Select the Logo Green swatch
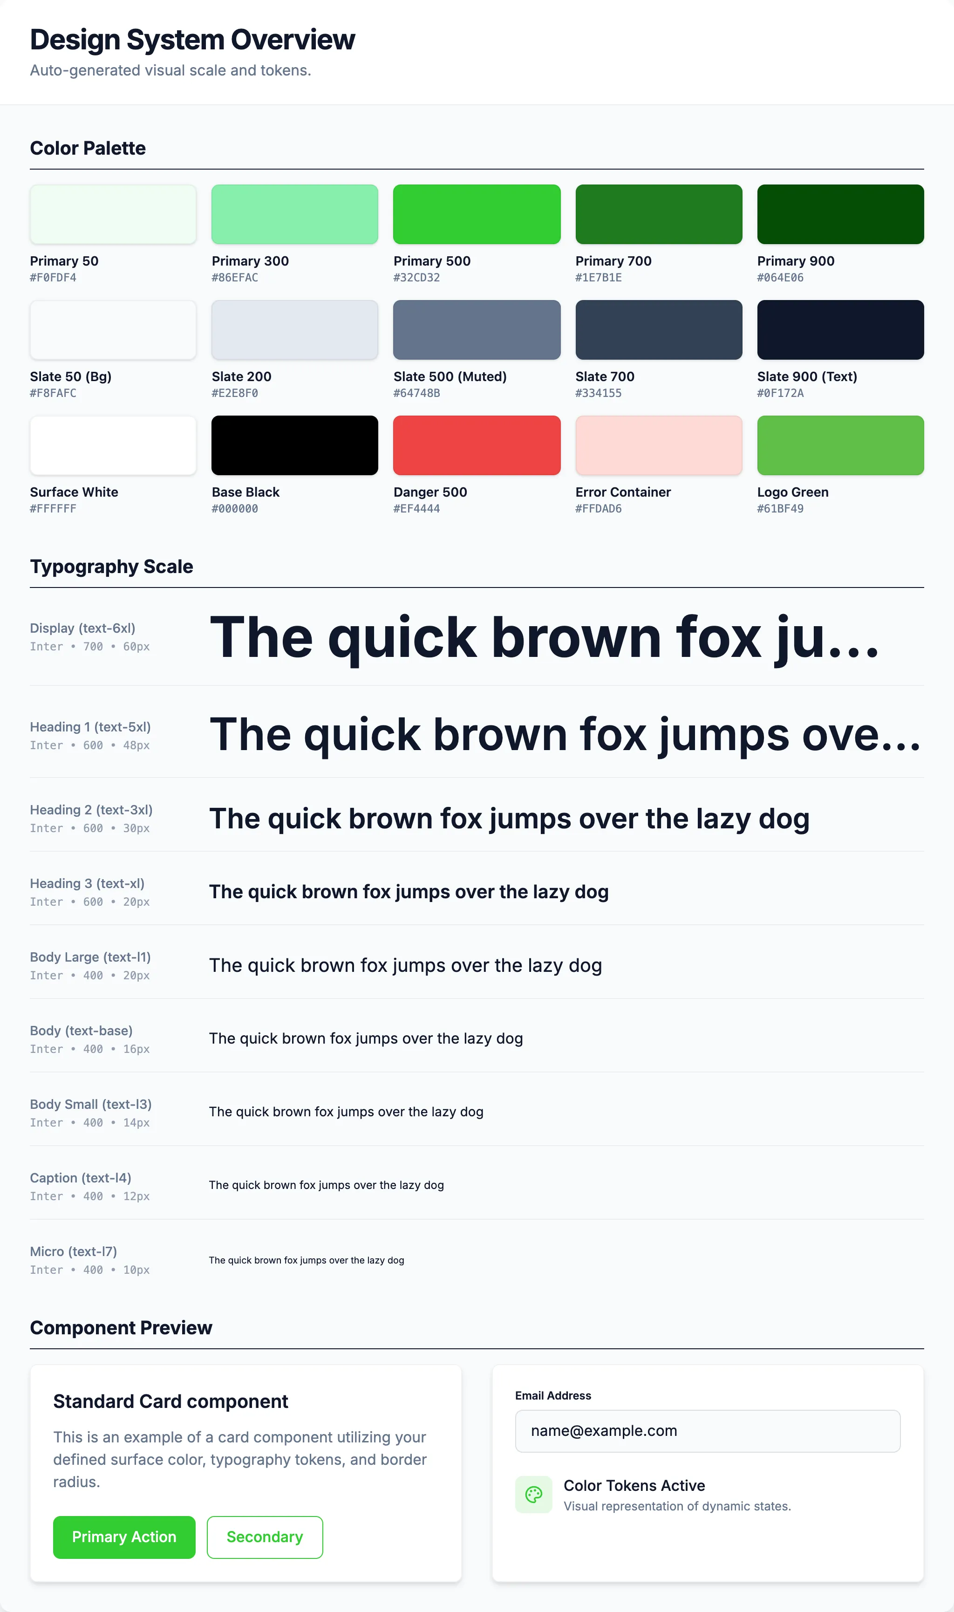954x1612 pixels. point(841,445)
